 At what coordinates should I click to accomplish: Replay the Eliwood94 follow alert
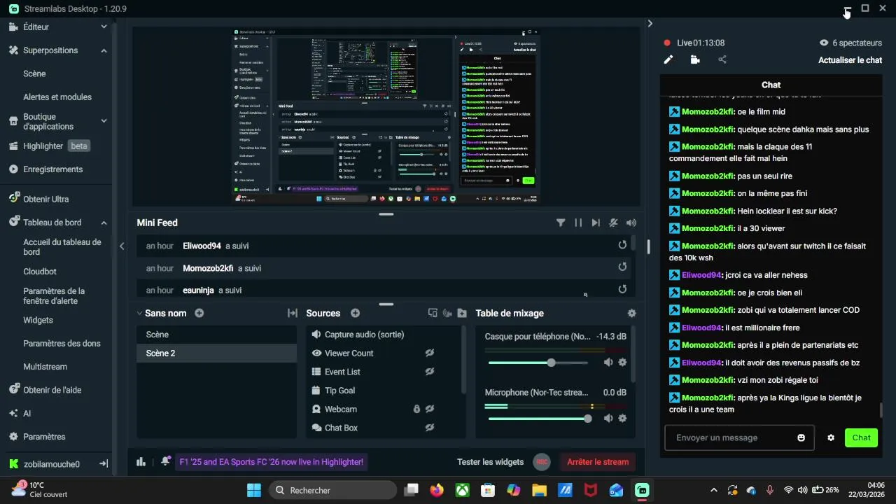pyautogui.click(x=622, y=245)
